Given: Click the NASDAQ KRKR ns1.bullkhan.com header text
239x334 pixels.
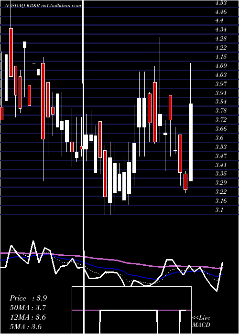Looking at the screenshot, I should pyautogui.click(x=43, y=6).
